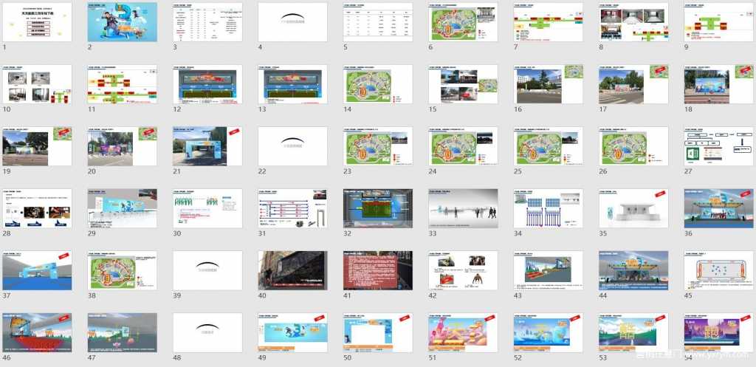
Task: Click slide 22 blank divider thumbnail
Action: point(293,145)
